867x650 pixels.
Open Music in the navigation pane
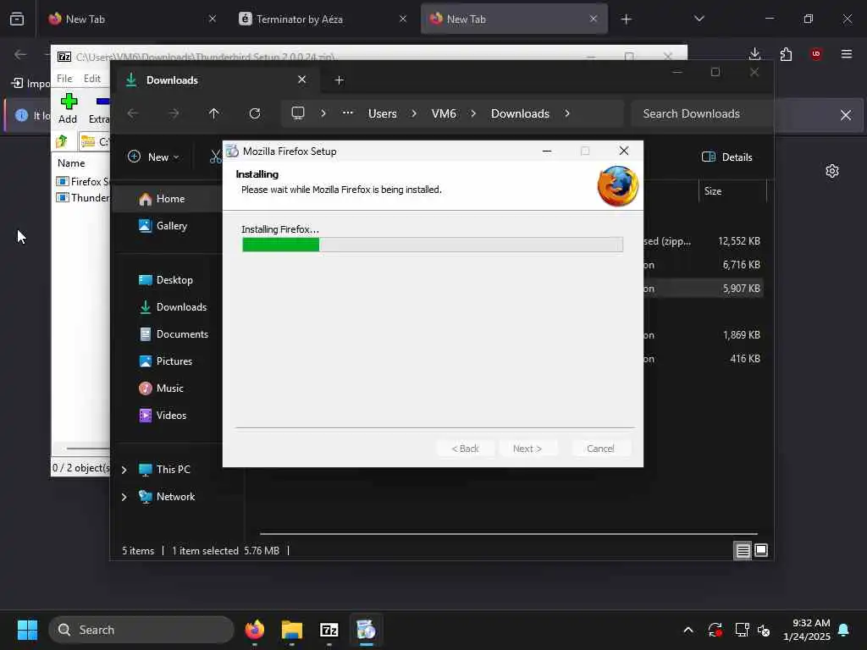click(160, 388)
